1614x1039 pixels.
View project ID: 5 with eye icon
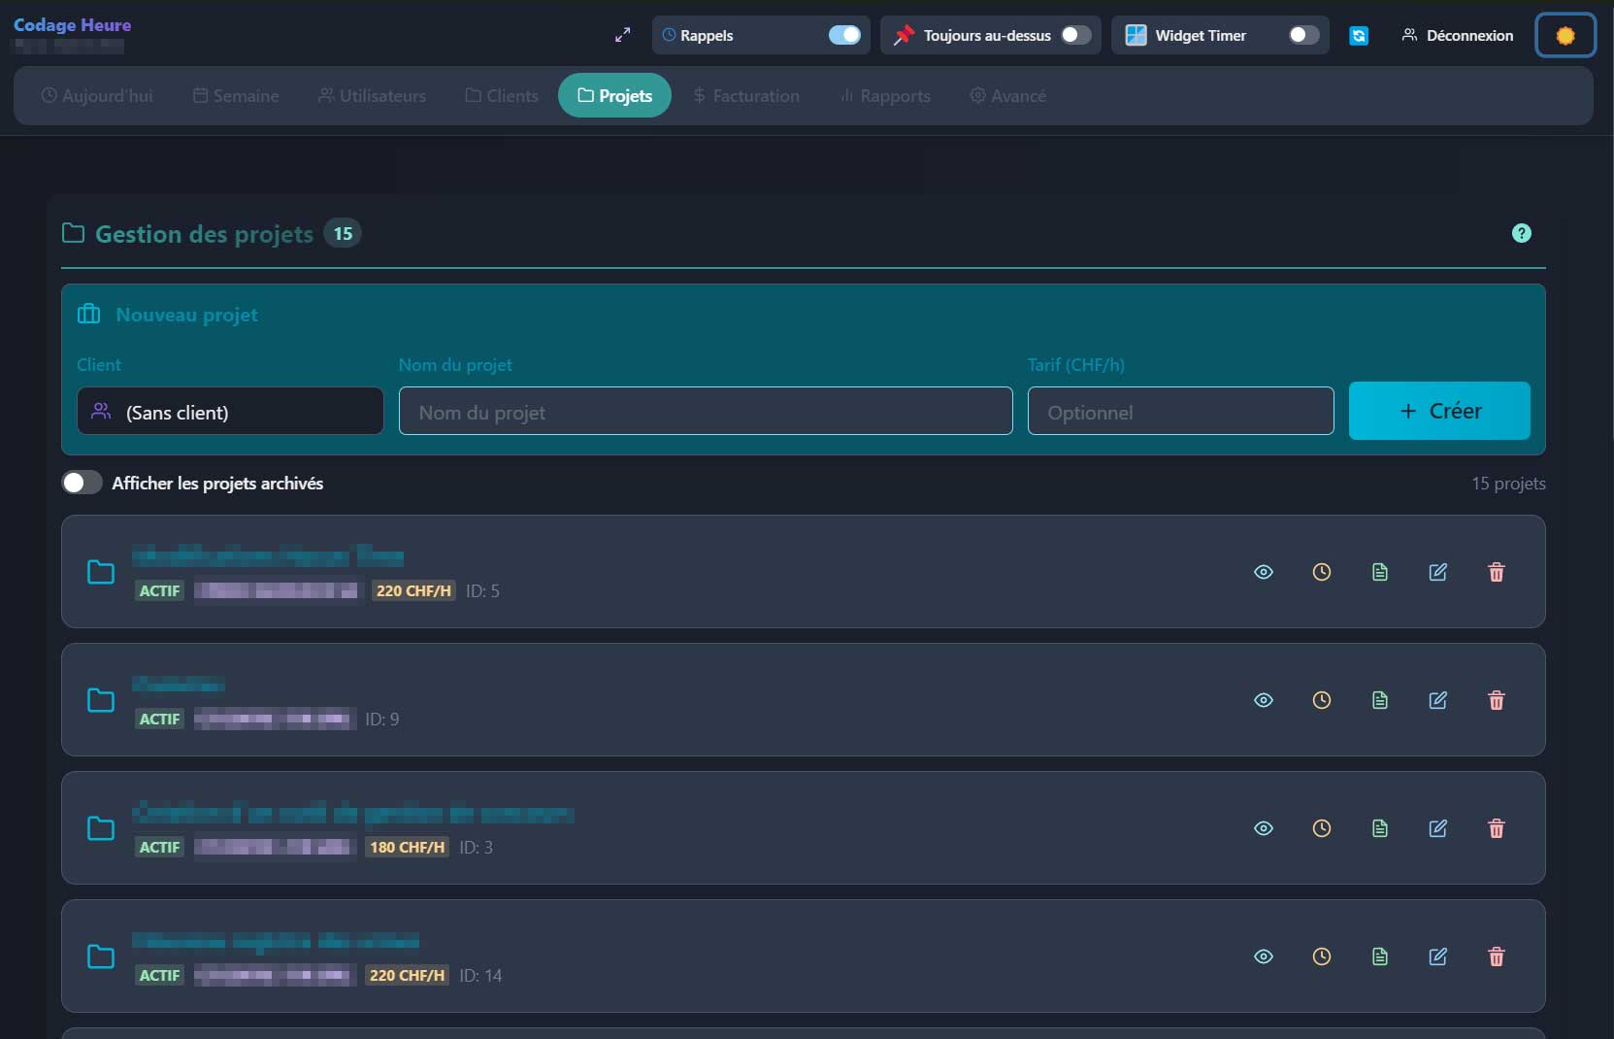(1263, 573)
